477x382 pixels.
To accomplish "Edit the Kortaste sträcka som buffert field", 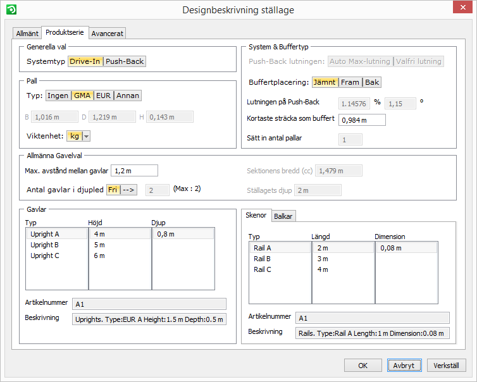I will [362, 120].
